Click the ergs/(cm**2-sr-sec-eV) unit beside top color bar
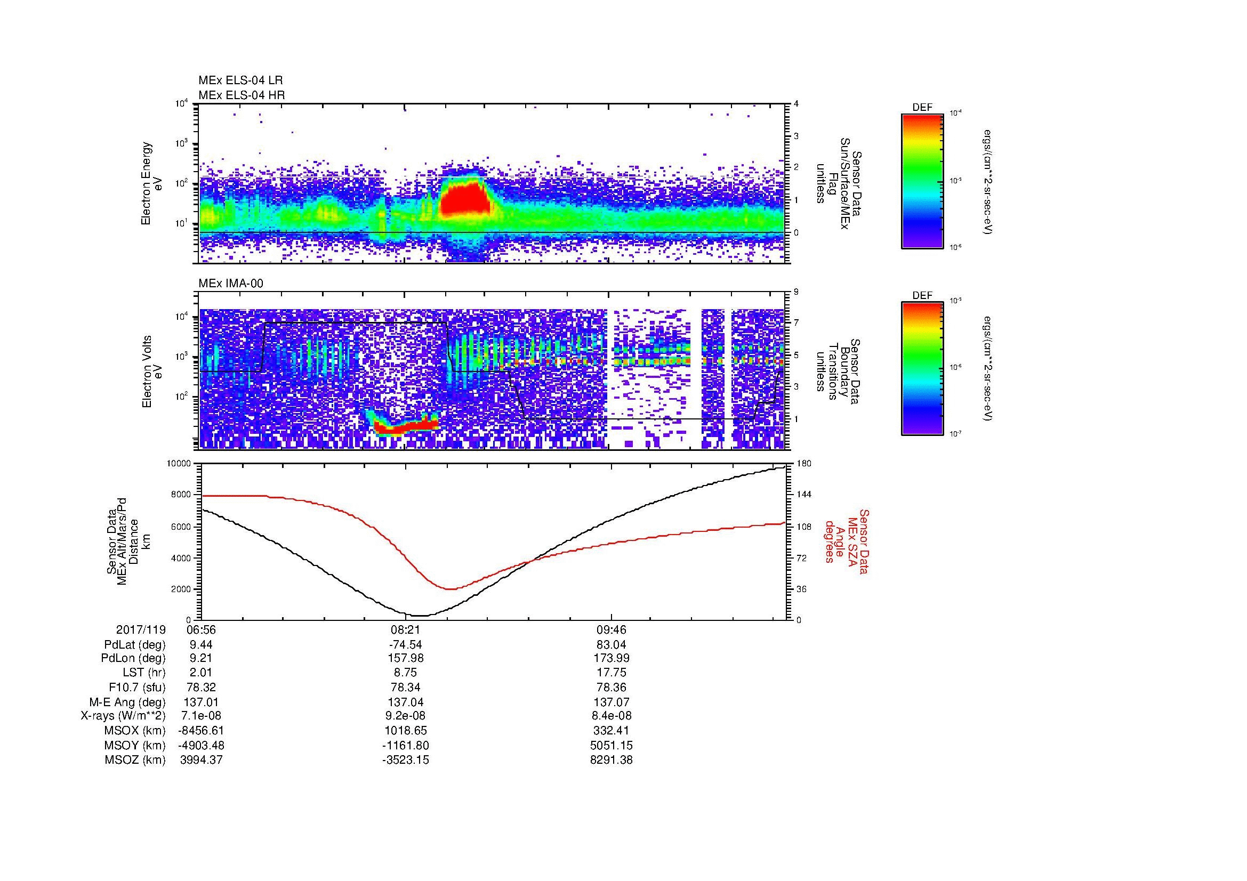 (987, 181)
